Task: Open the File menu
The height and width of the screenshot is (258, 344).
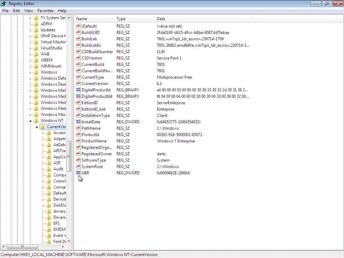Action: pos(5,11)
